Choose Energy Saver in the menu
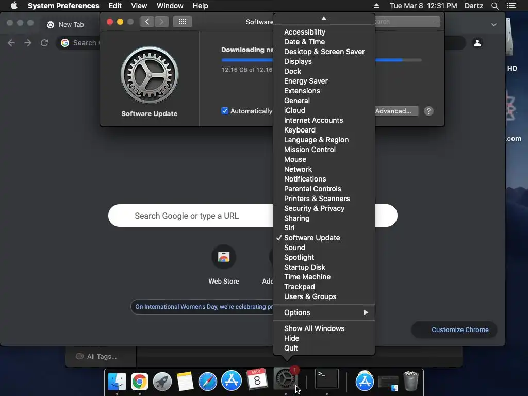The height and width of the screenshot is (396, 528). coord(324,81)
